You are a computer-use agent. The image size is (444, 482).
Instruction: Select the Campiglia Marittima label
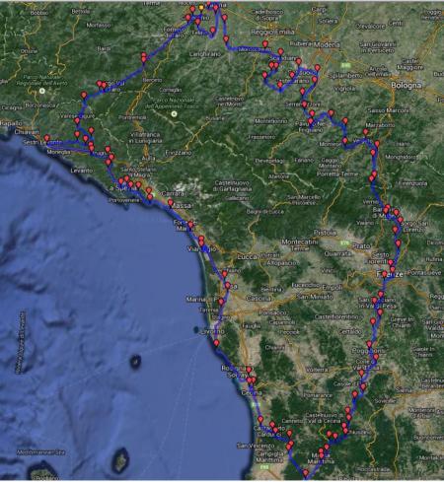click(x=269, y=457)
